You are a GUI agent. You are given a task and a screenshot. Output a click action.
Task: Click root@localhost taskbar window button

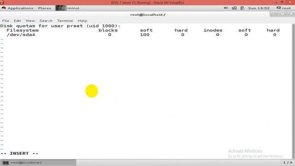coord(38,162)
